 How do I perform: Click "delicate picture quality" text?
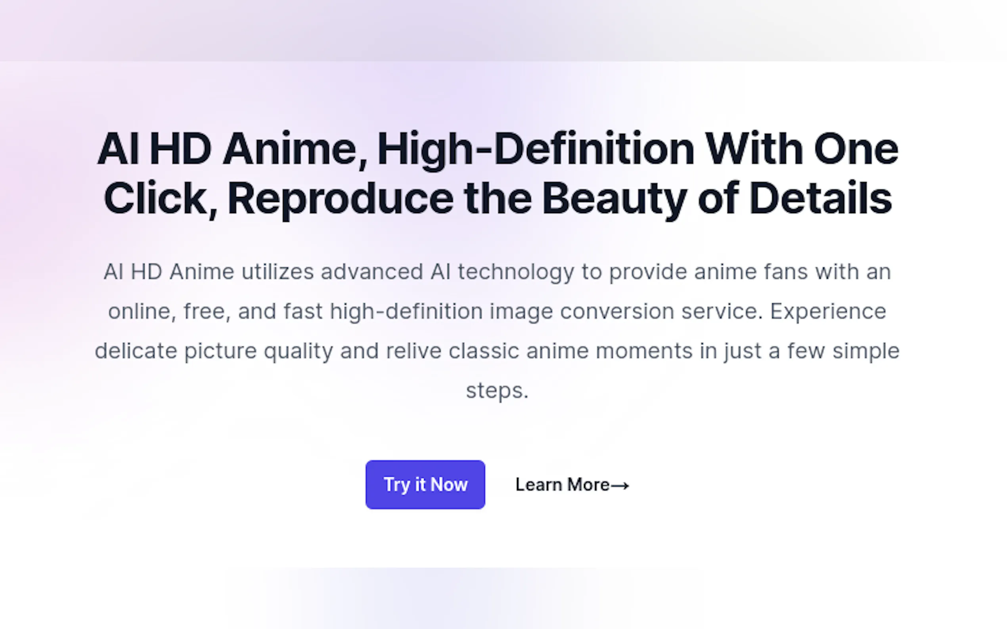214,351
